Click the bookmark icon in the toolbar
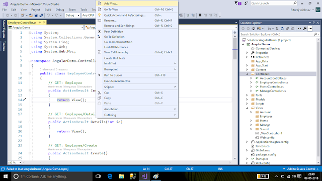Image resolution: width=322 pixels, height=181 pixels. [200, 16]
